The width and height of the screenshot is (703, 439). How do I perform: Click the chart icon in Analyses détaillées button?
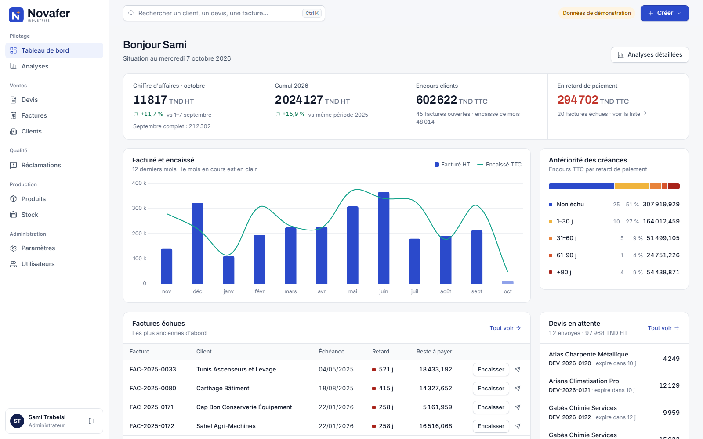pyautogui.click(x=620, y=55)
